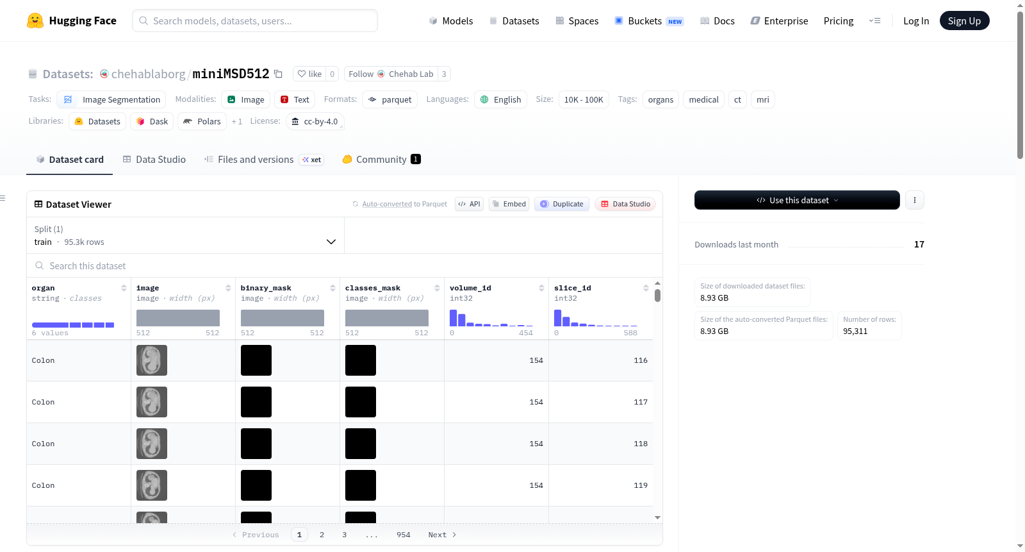Open the binary_mask thumbnail for slice 117

(256, 402)
